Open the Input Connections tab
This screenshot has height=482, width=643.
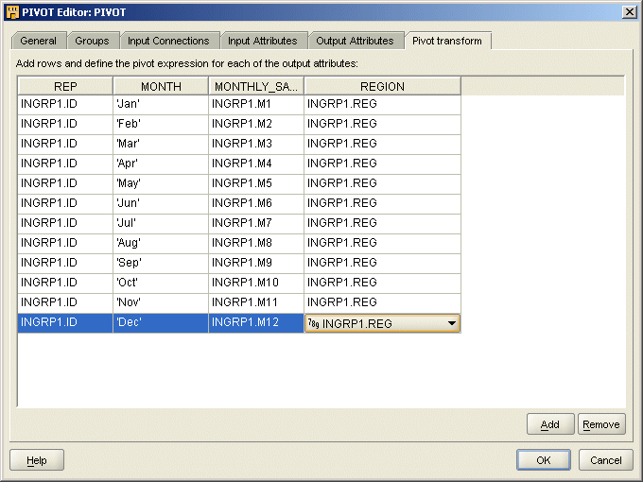point(168,41)
